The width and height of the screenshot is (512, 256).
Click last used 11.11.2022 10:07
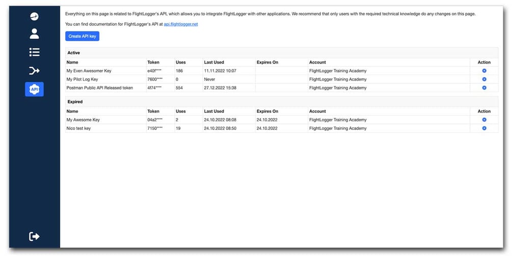click(220, 71)
